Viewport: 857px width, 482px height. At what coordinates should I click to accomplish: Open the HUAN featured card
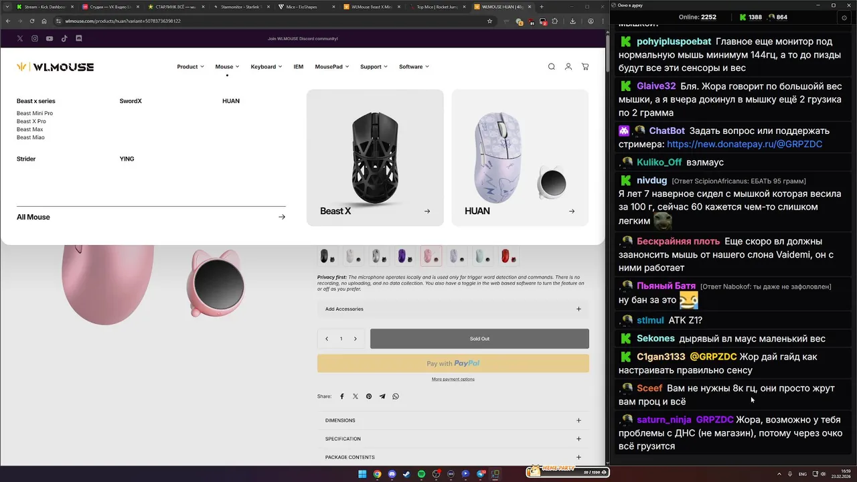(520, 158)
